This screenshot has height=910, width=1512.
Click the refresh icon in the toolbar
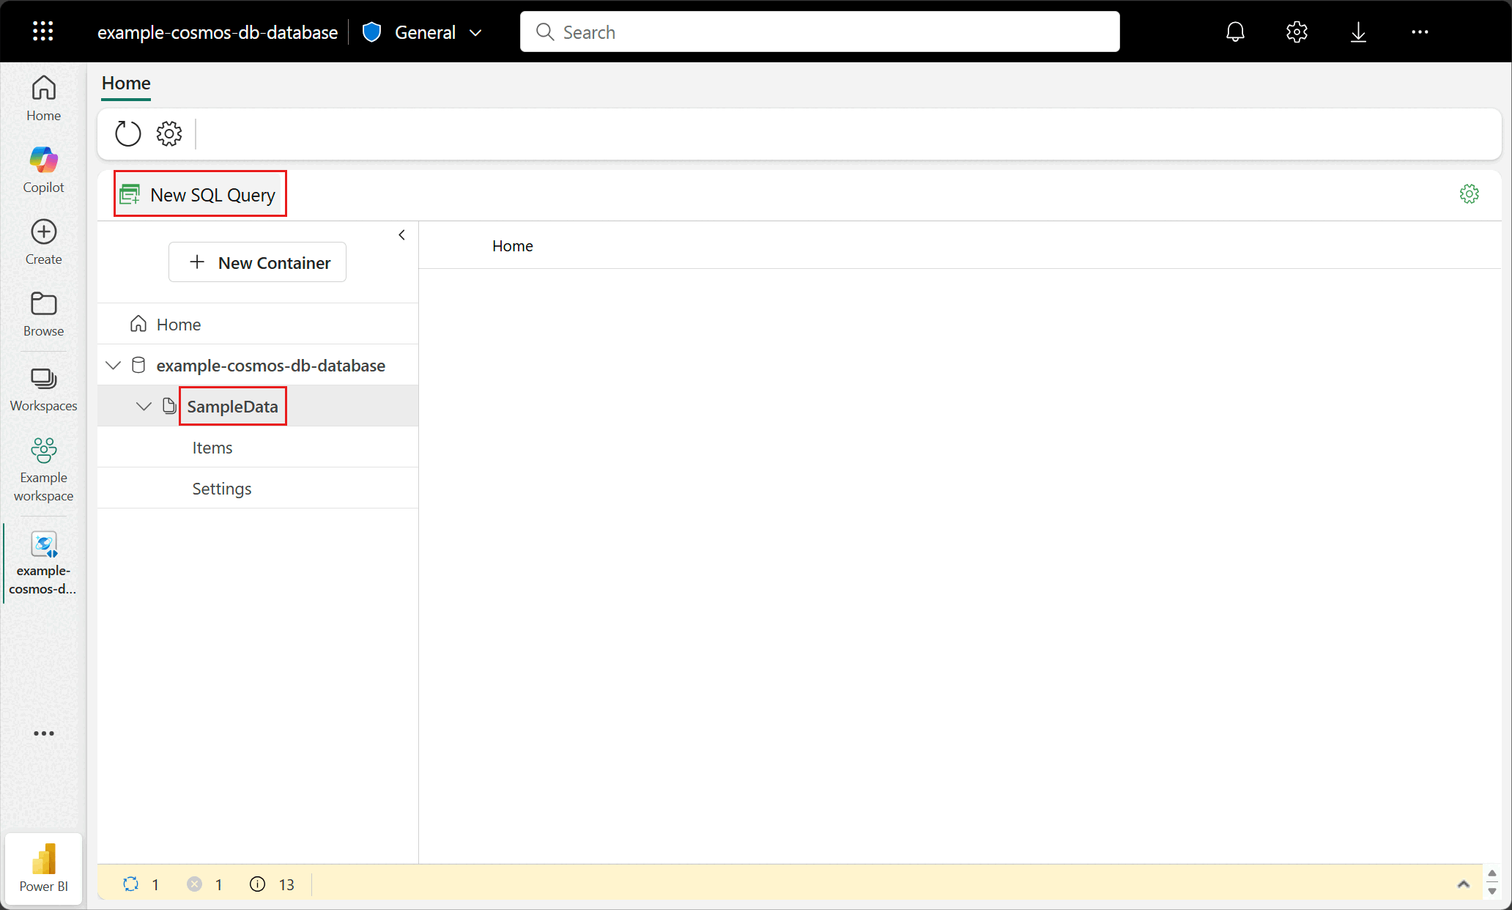click(127, 133)
